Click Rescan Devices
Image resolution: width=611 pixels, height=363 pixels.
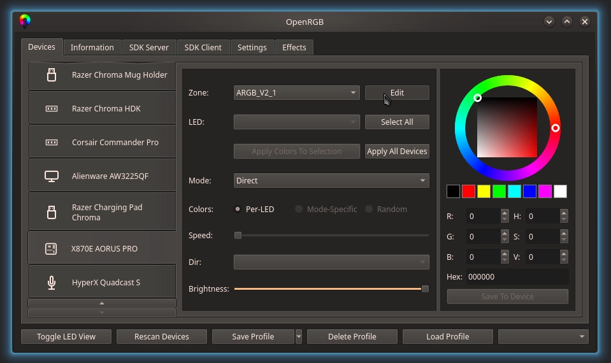(x=162, y=336)
